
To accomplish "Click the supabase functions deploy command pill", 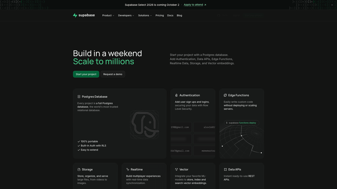I will coord(242,123).
